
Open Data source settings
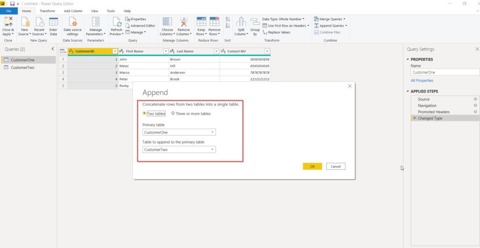[x=73, y=27]
